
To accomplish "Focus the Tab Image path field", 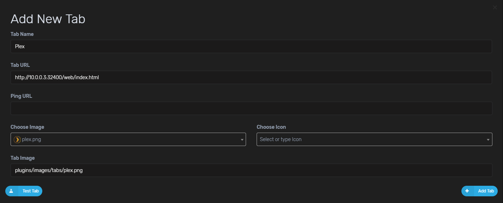I will pos(251,170).
